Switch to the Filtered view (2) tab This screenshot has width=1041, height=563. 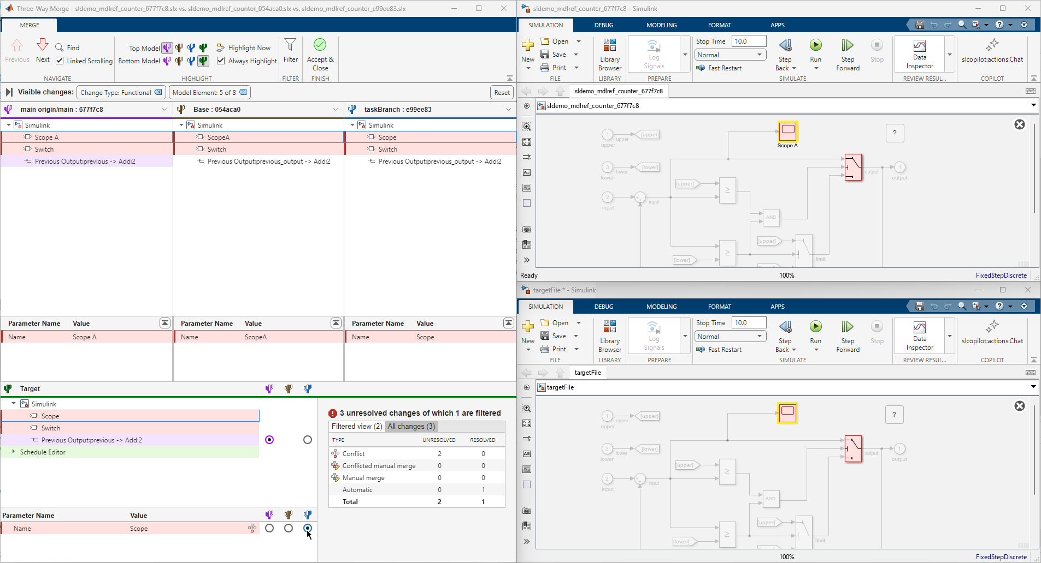(357, 427)
